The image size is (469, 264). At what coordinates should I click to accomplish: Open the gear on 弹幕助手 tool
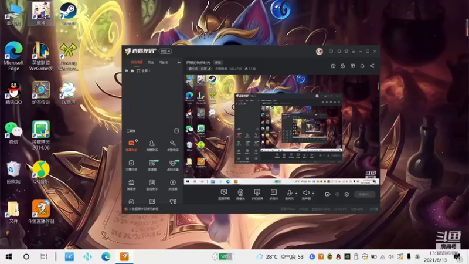tap(137, 140)
